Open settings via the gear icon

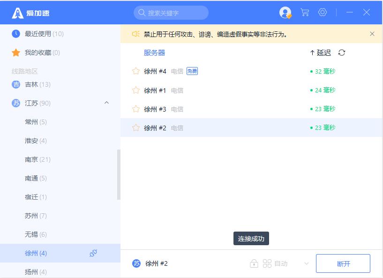click(323, 13)
